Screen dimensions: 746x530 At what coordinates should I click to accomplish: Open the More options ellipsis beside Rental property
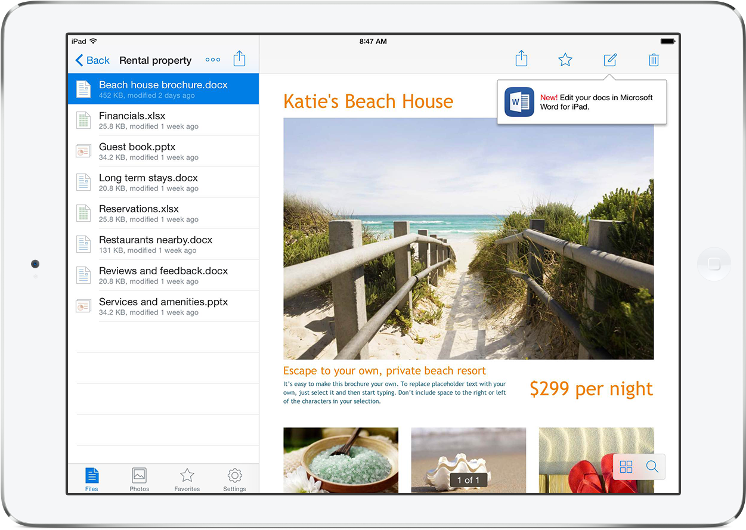point(213,60)
